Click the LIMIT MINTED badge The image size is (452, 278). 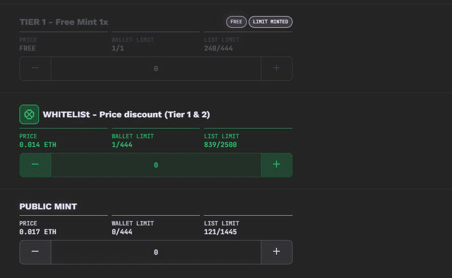tap(271, 22)
